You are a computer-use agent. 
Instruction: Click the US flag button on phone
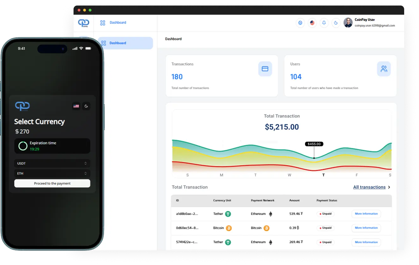76,106
